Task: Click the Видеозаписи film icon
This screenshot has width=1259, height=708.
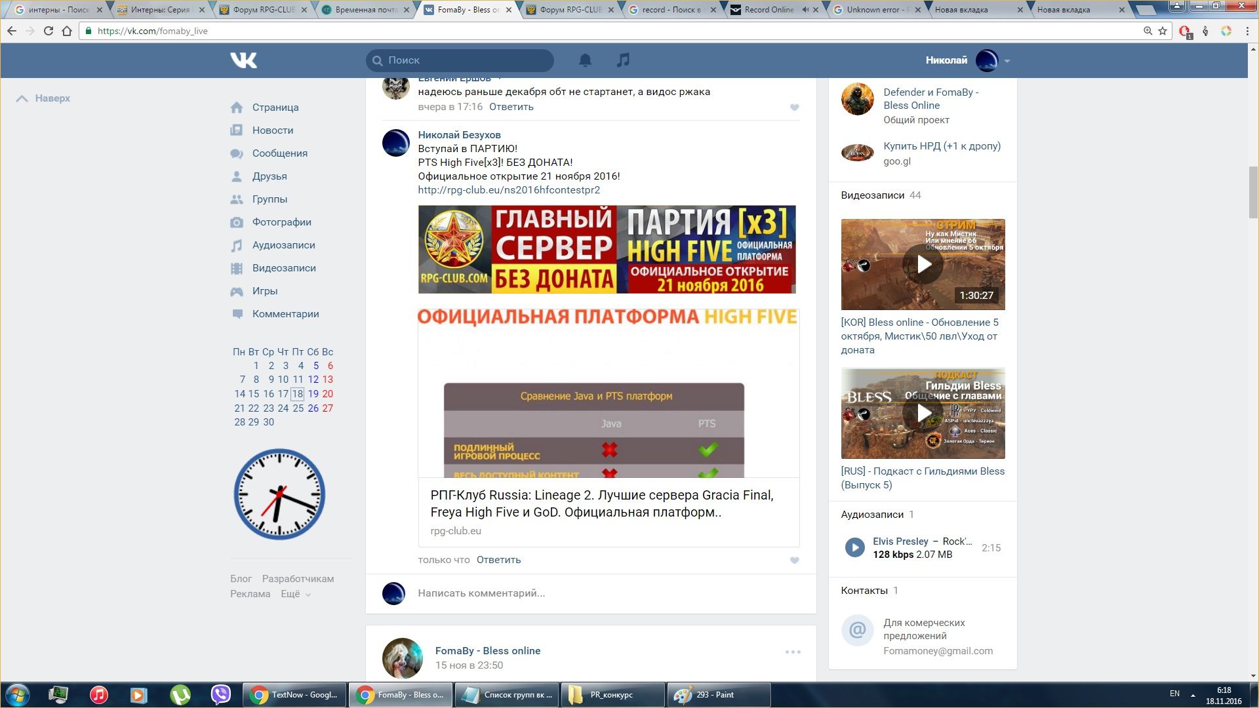Action: (237, 268)
